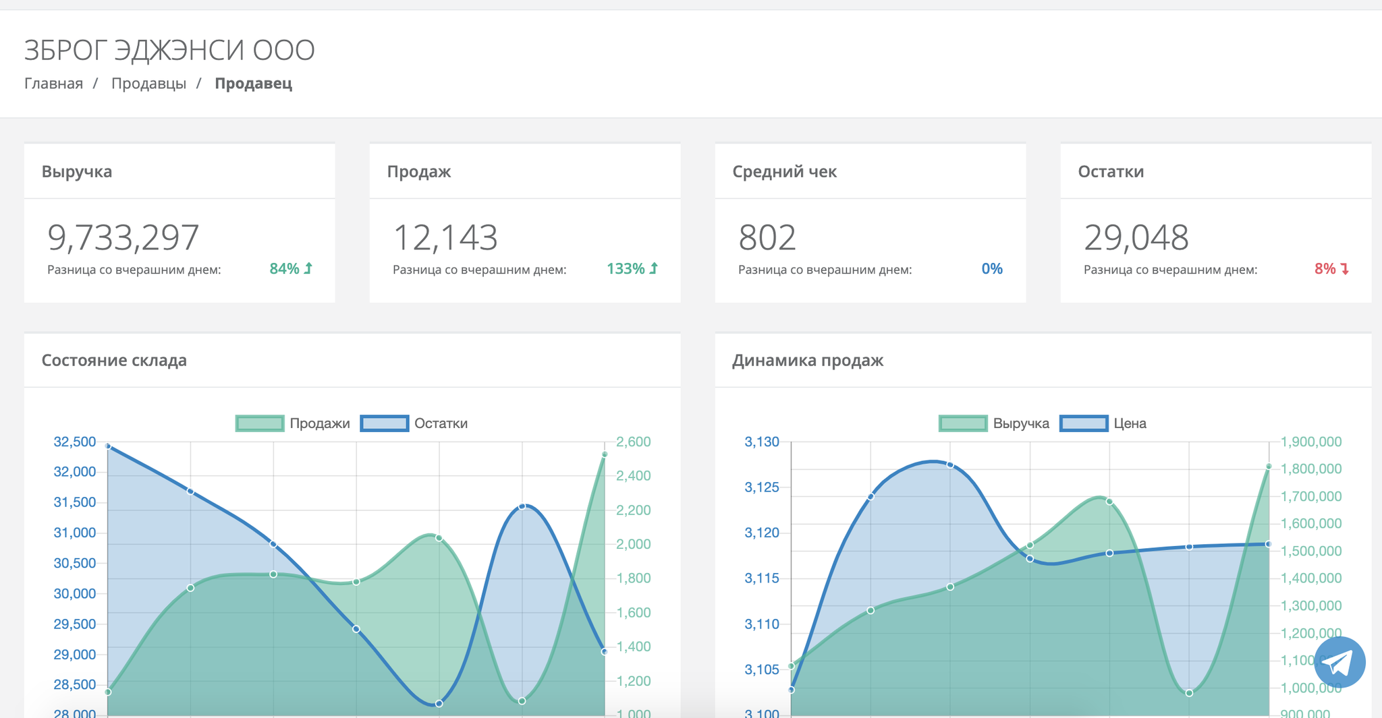
Task: Click the revenue green up arrow icon
Action: click(x=308, y=268)
